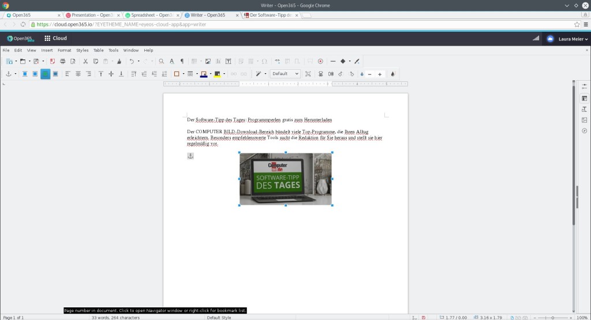
Task: Click the Cloud apps button
Action: tap(55, 39)
